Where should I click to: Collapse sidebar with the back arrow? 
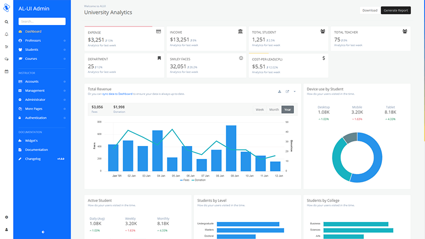[43, 231]
